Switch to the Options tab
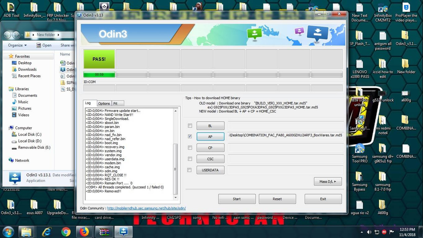 104,103
